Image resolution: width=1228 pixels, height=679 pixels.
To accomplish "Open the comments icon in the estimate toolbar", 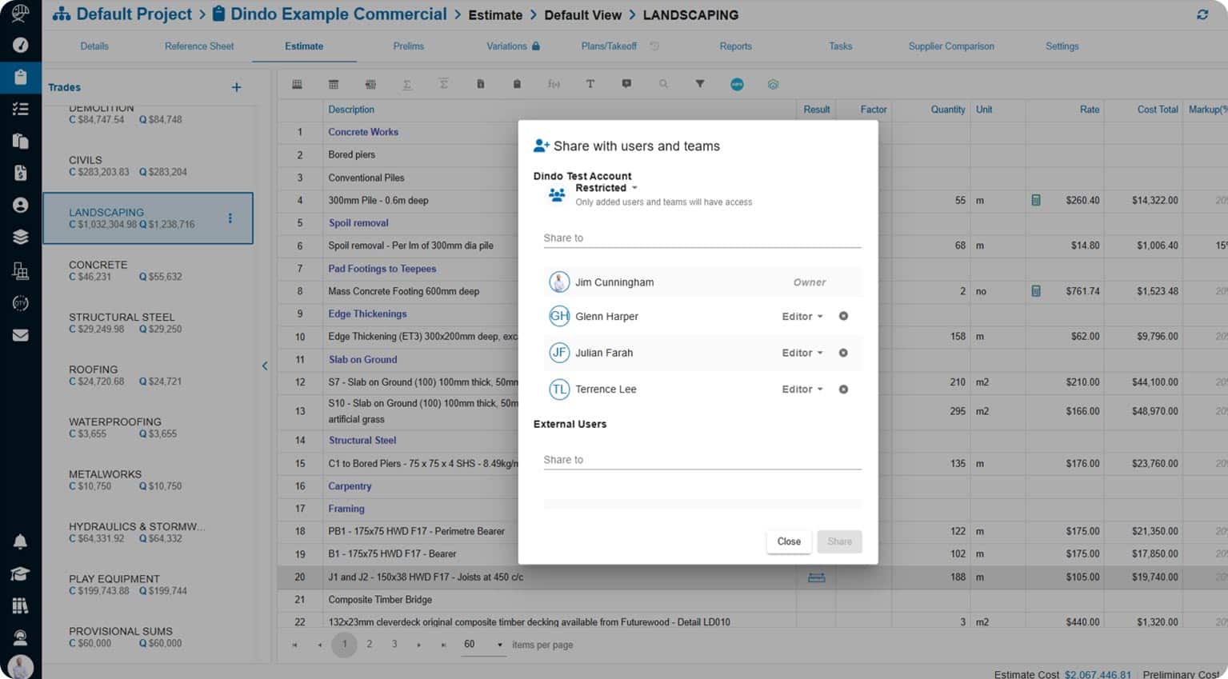I will coord(627,84).
